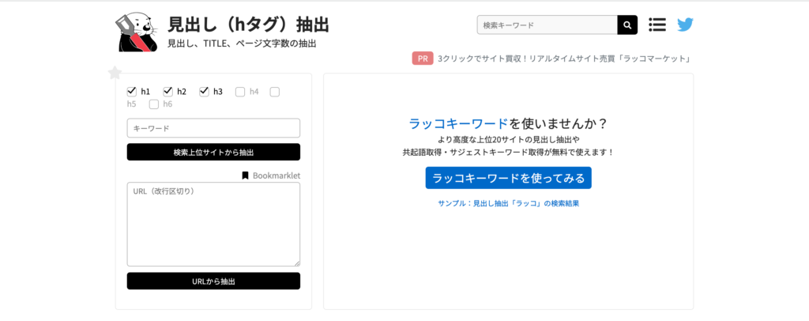The height and width of the screenshot is (321, 809).
Task: Click the red PR badge
Action: click(423, 59)
